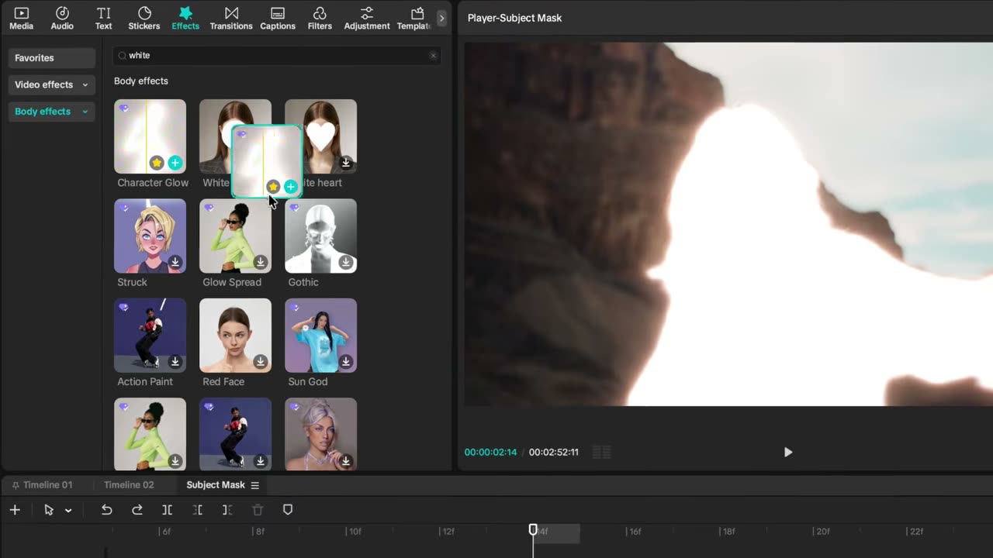
Task: Open the cut-off Templates tab
Action: [415, 19]
